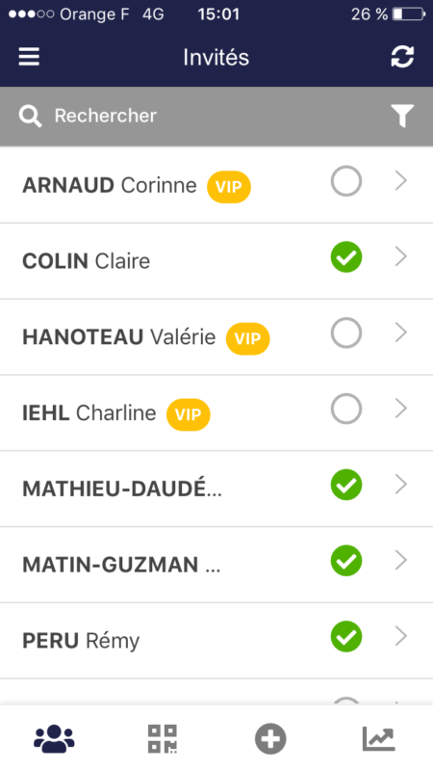
Task: Open MATIN-GUZMAN details chevron
Action: pyautogui.click(x=401, y=560)
